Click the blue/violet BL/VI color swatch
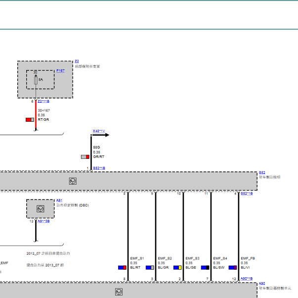This screenshot has width=298, height=298. [233, 268]
